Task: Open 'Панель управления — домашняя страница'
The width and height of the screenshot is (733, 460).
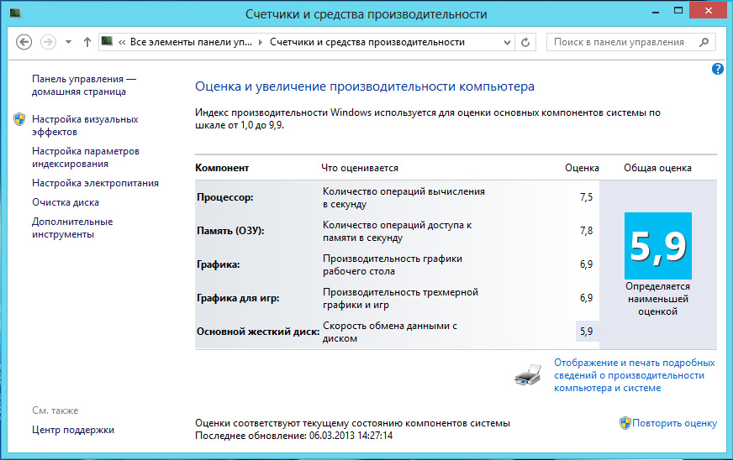Action: coord(84,85)
